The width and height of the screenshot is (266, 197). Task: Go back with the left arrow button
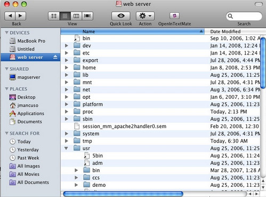(x=10, y=16)
